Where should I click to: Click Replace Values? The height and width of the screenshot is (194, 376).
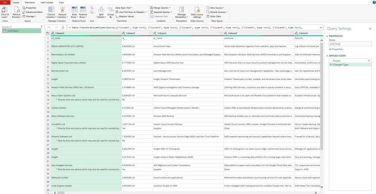(x=125, y=17)
